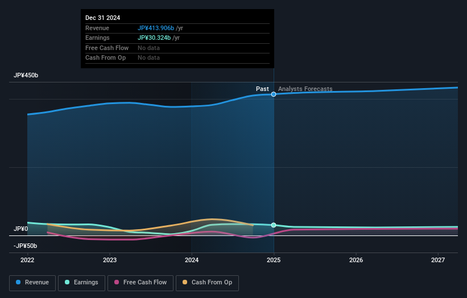
Task: Click the Analysts Forecasts label
Action: [305, 89]
